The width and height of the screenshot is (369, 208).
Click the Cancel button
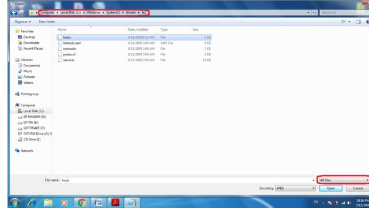[357, 188]
